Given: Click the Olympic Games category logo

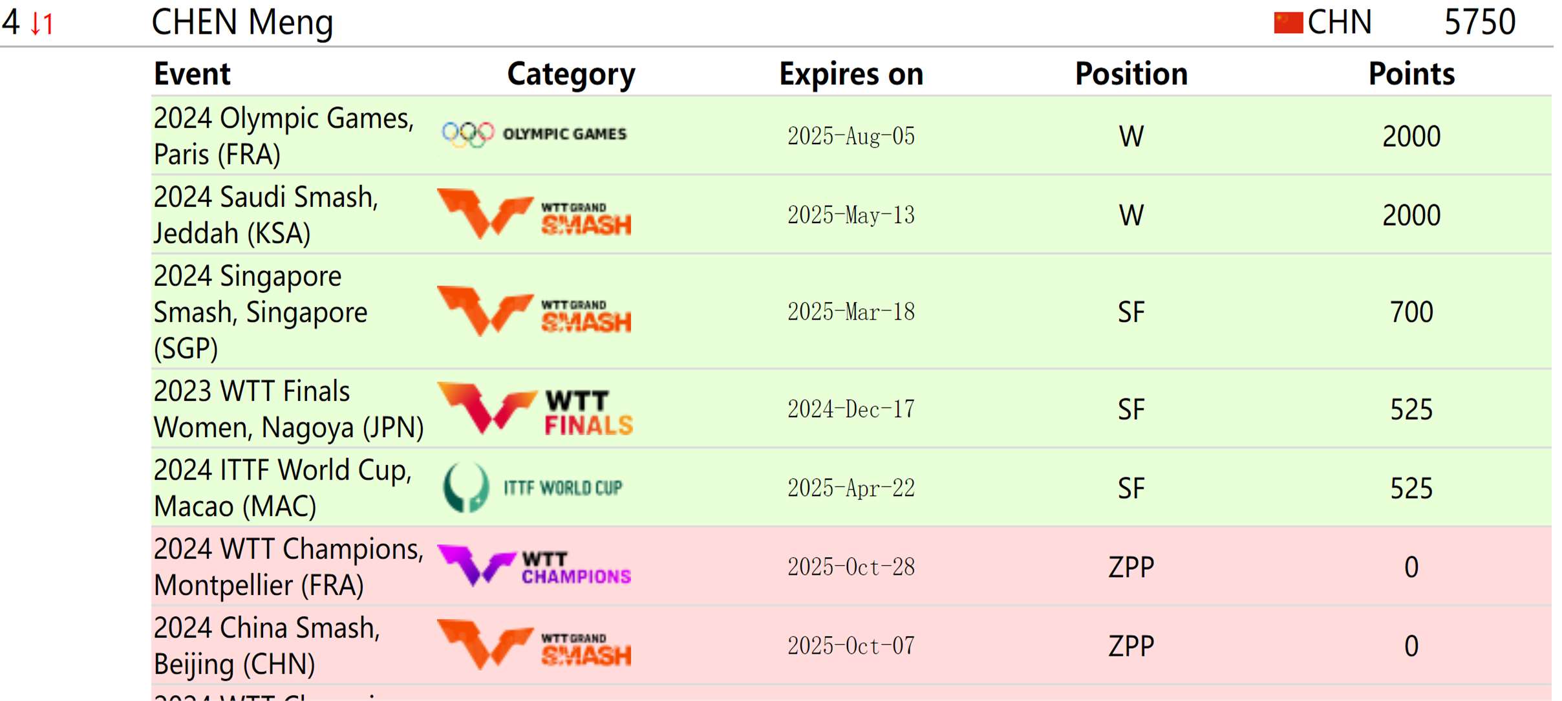Looking at the screenshot, I should [534, 135].
